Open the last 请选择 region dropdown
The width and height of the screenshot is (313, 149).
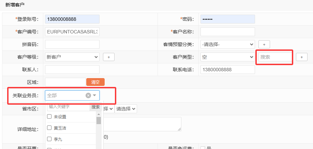[x=126, y=109]
